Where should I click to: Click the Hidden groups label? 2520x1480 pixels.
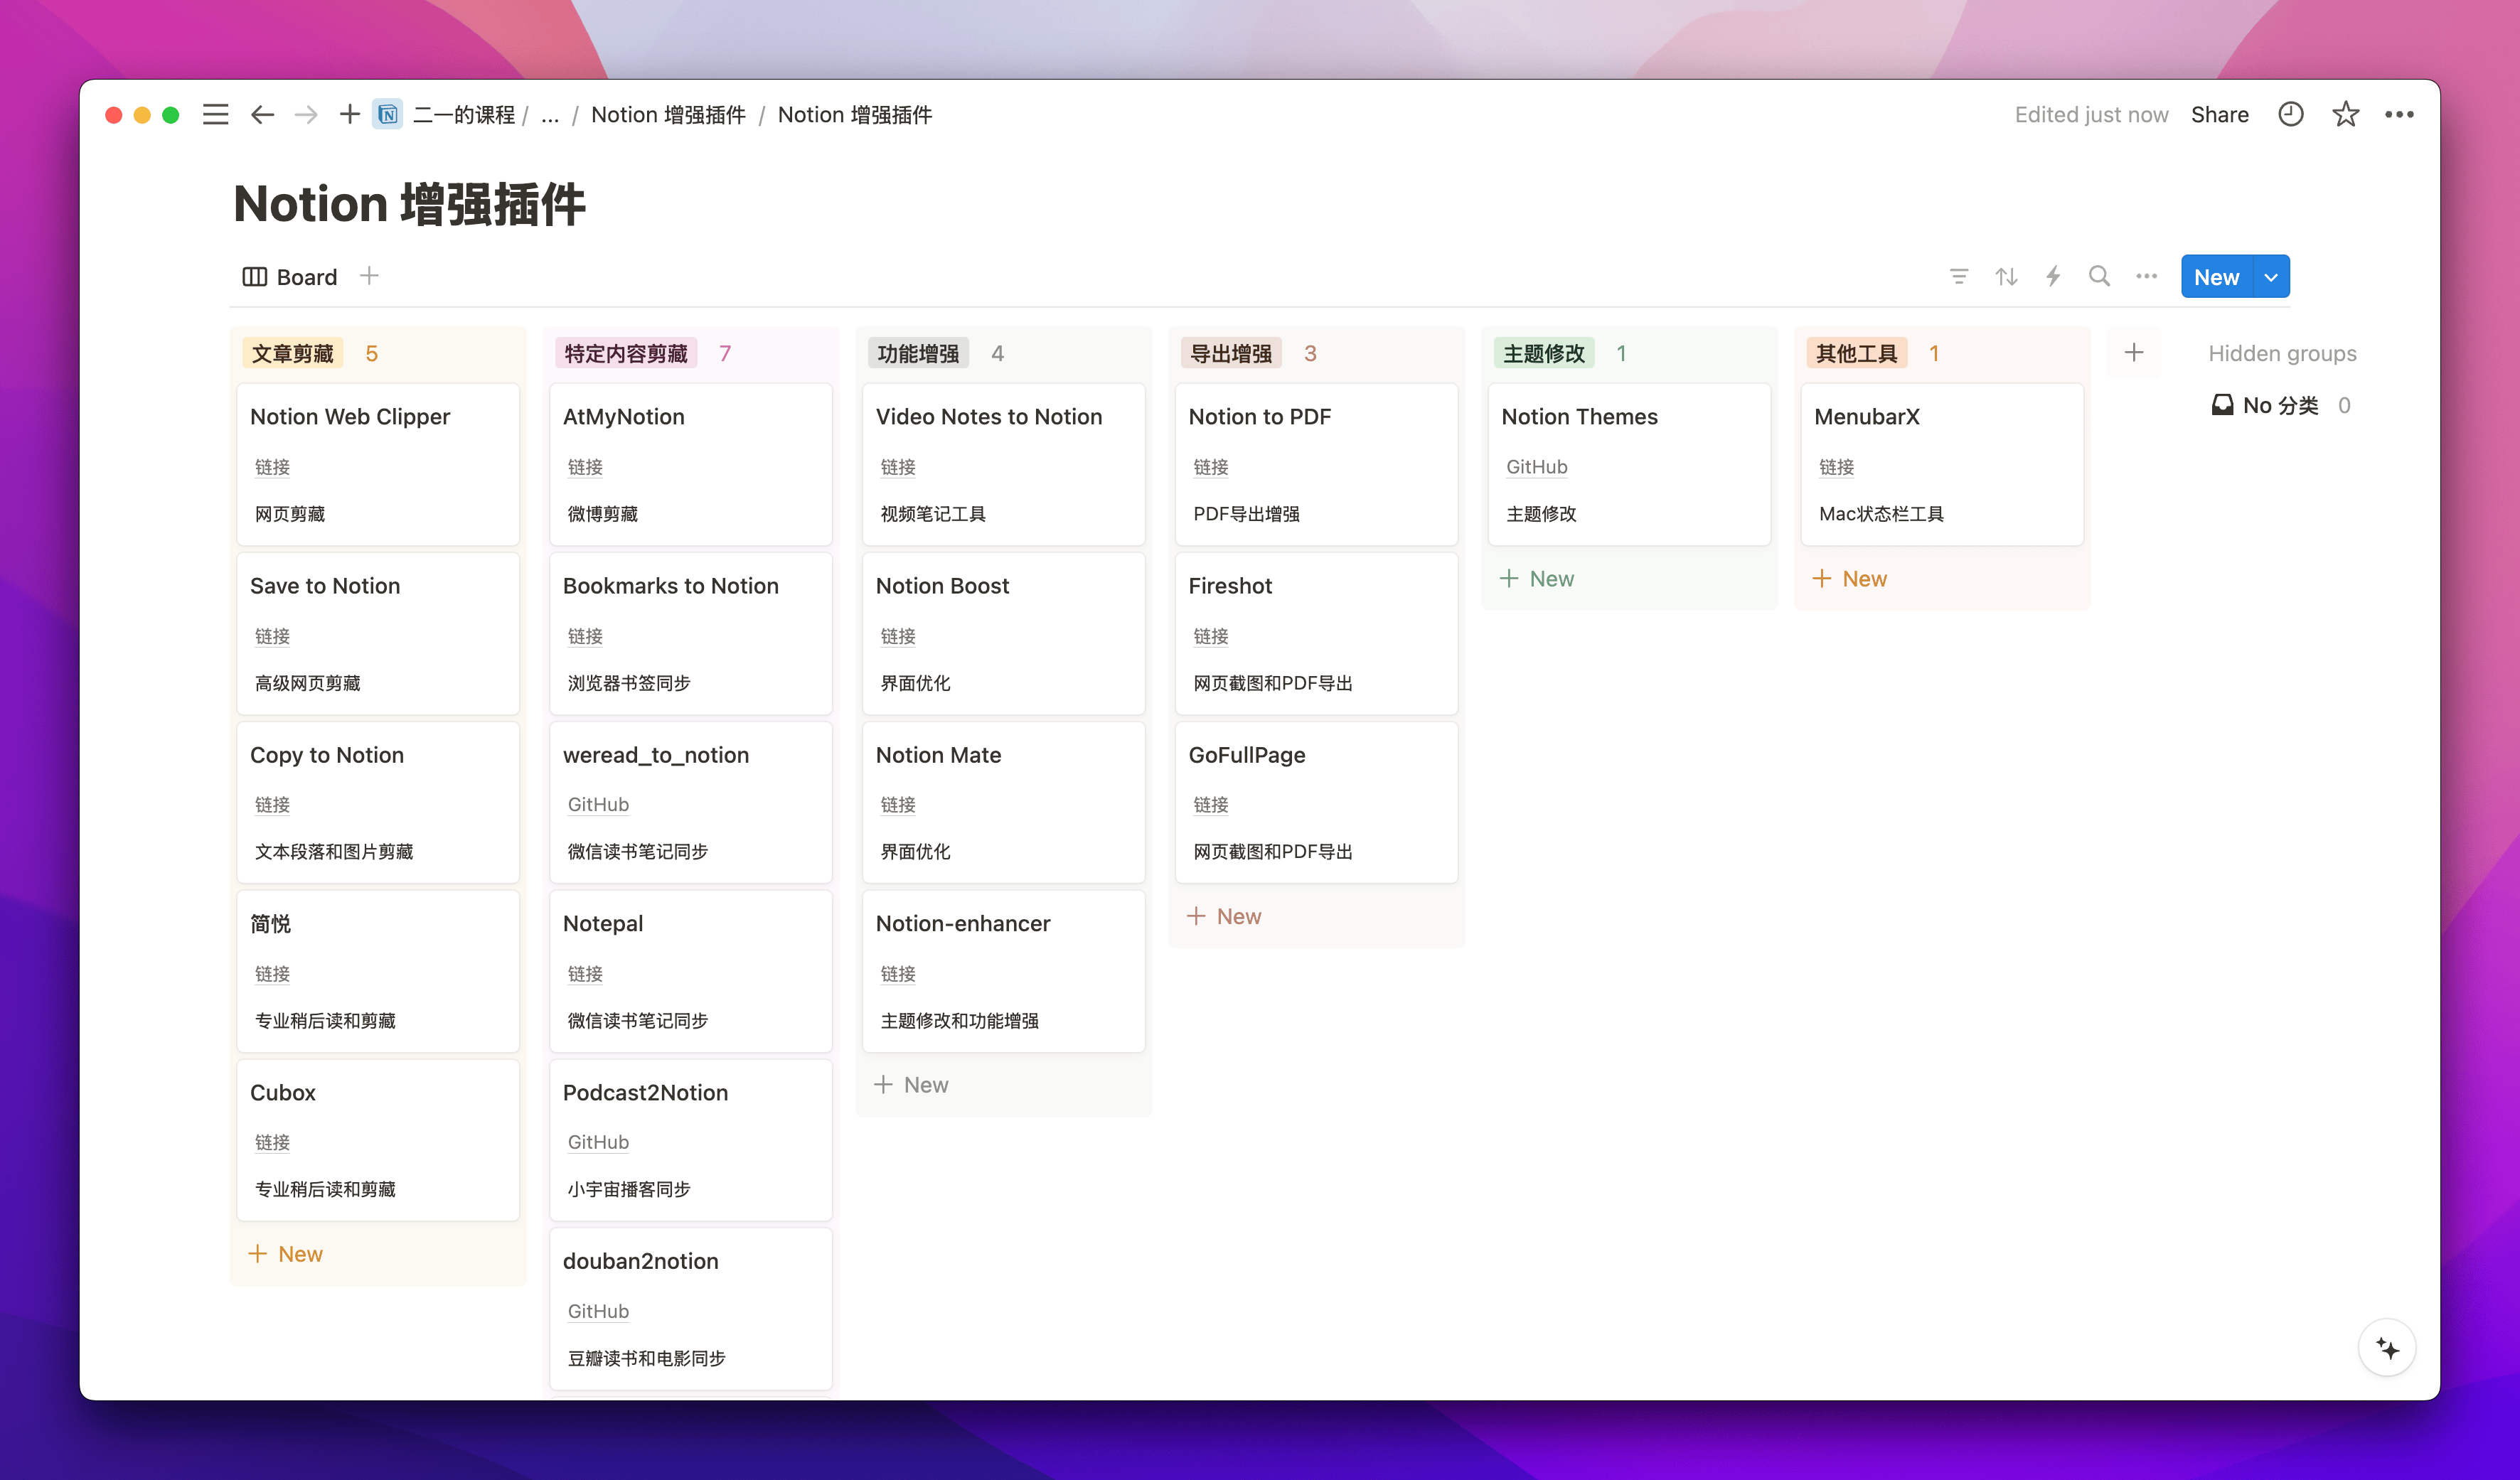(2282, 354)
